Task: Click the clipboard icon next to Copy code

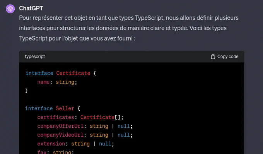Action: coord(213,57)
